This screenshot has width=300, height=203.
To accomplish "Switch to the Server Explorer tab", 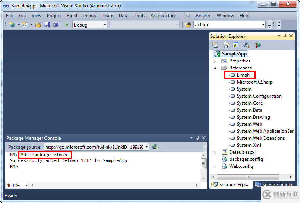I will tap(274, 184).
